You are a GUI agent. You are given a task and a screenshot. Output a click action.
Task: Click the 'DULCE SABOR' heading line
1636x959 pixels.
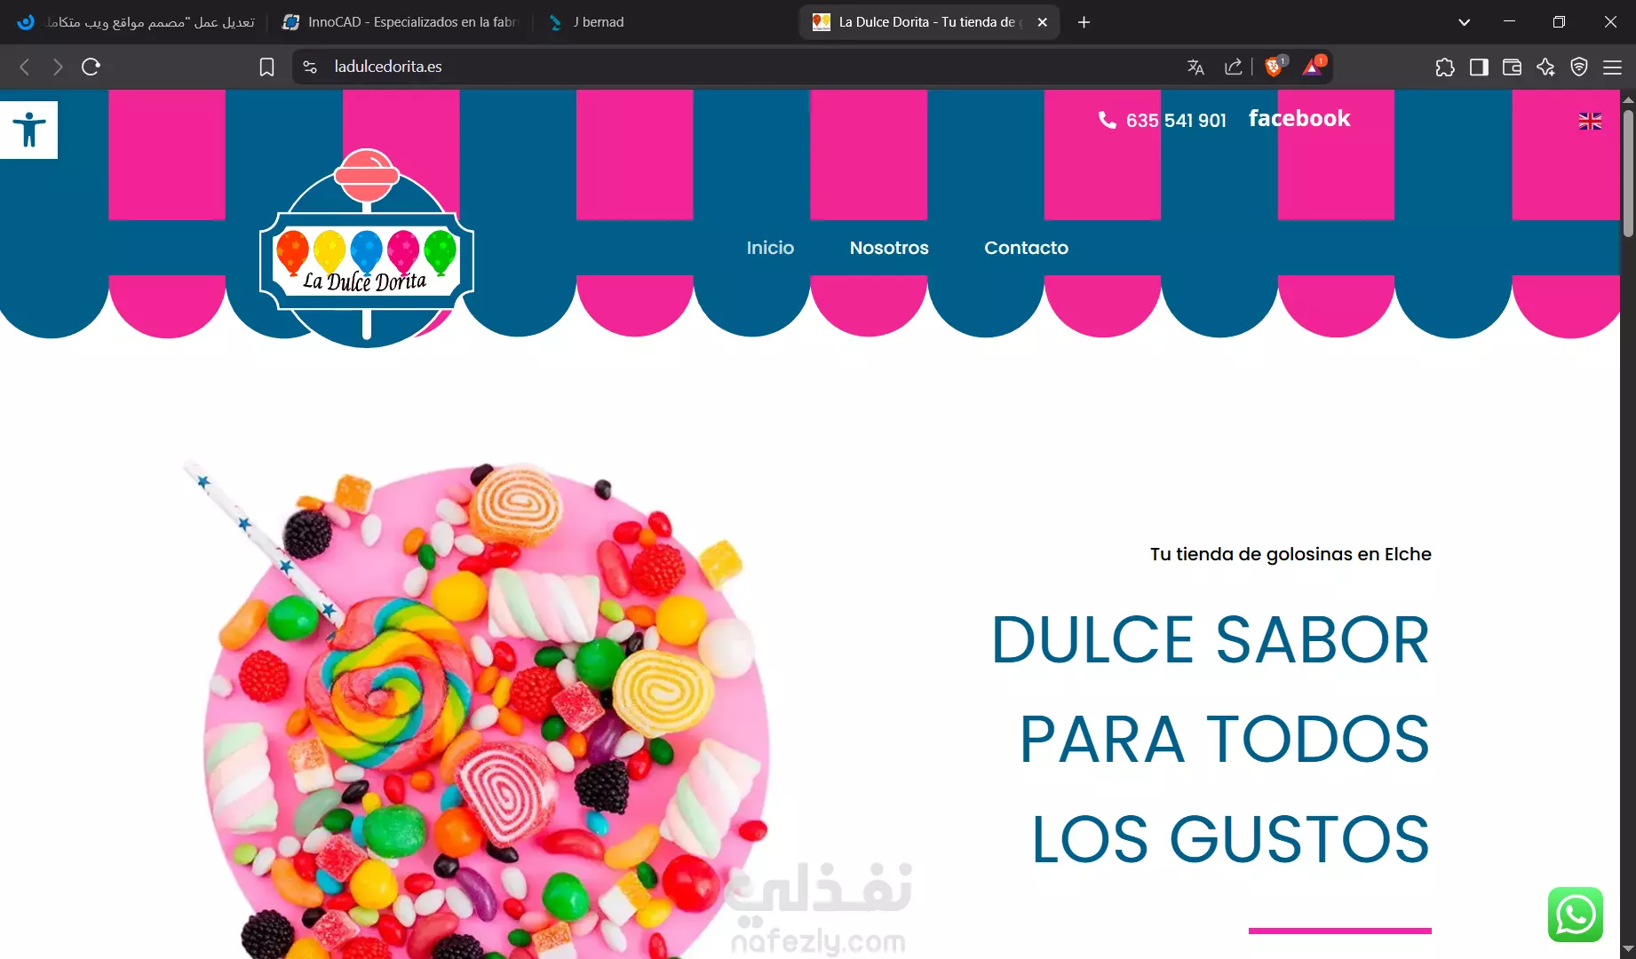pyautogui.click(x=1211, y=639)
